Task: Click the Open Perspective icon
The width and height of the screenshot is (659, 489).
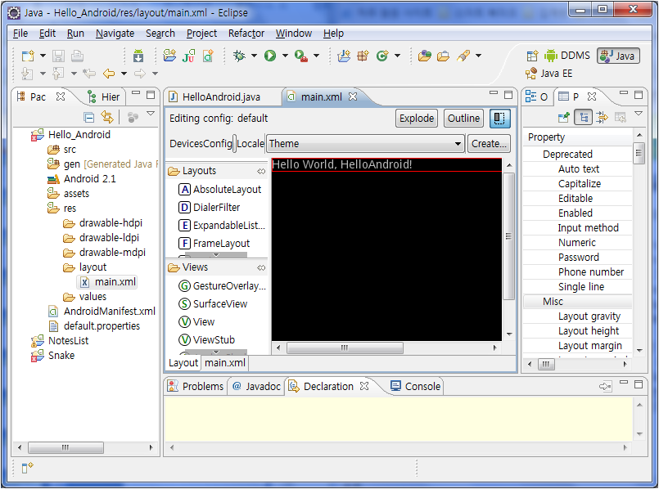Action: pos(532,56)
